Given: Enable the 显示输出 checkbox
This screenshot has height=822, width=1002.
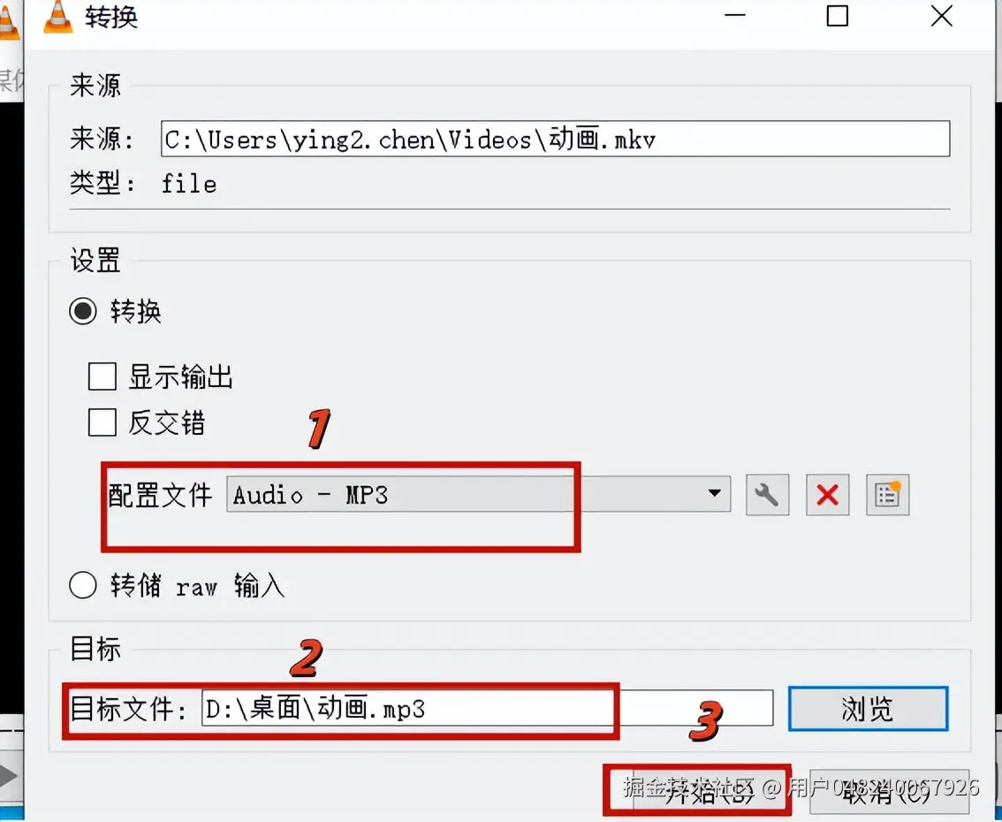Looking at the screenshot, I should coord(102,377).
